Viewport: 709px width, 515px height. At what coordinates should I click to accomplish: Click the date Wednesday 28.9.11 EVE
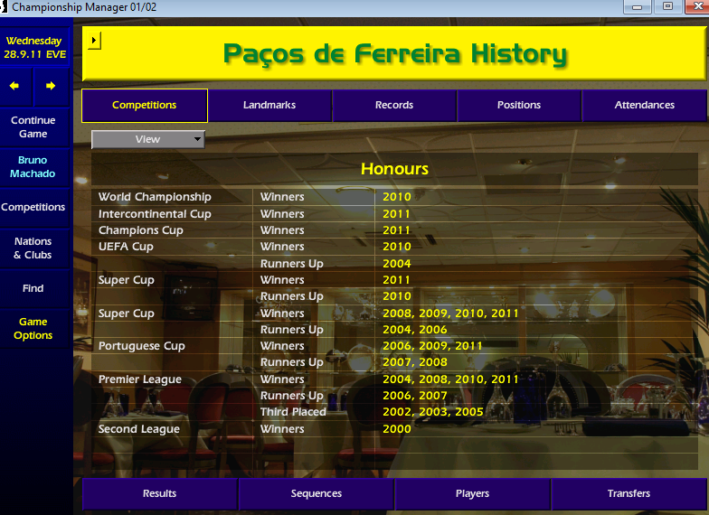[34, 47]
